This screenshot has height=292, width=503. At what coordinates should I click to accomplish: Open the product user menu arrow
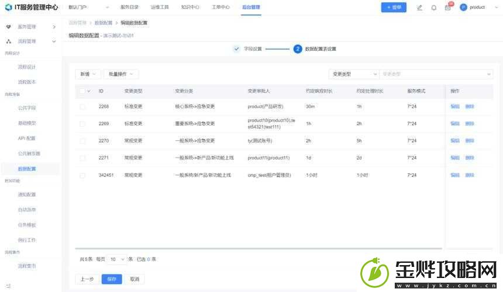point(496,7)
